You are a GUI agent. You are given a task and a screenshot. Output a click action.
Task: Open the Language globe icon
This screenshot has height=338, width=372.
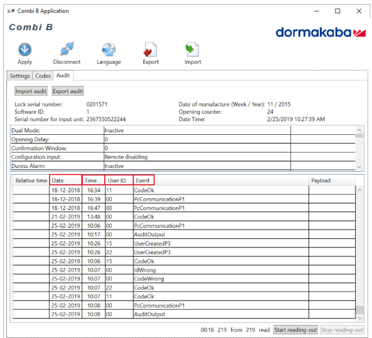(108, 50)
